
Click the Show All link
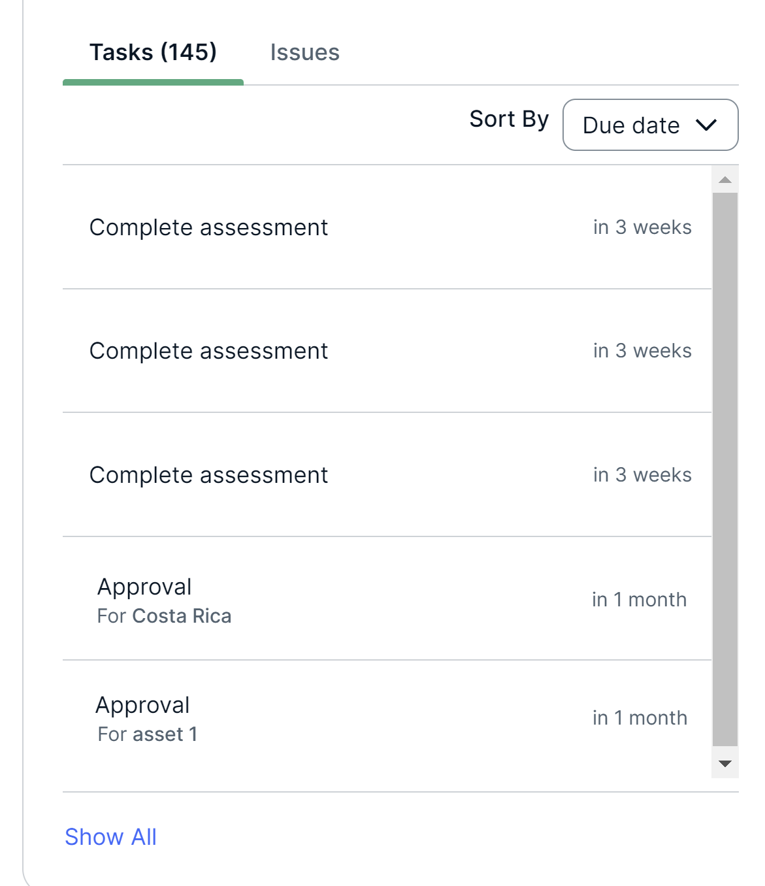click(x=110, y=837)
